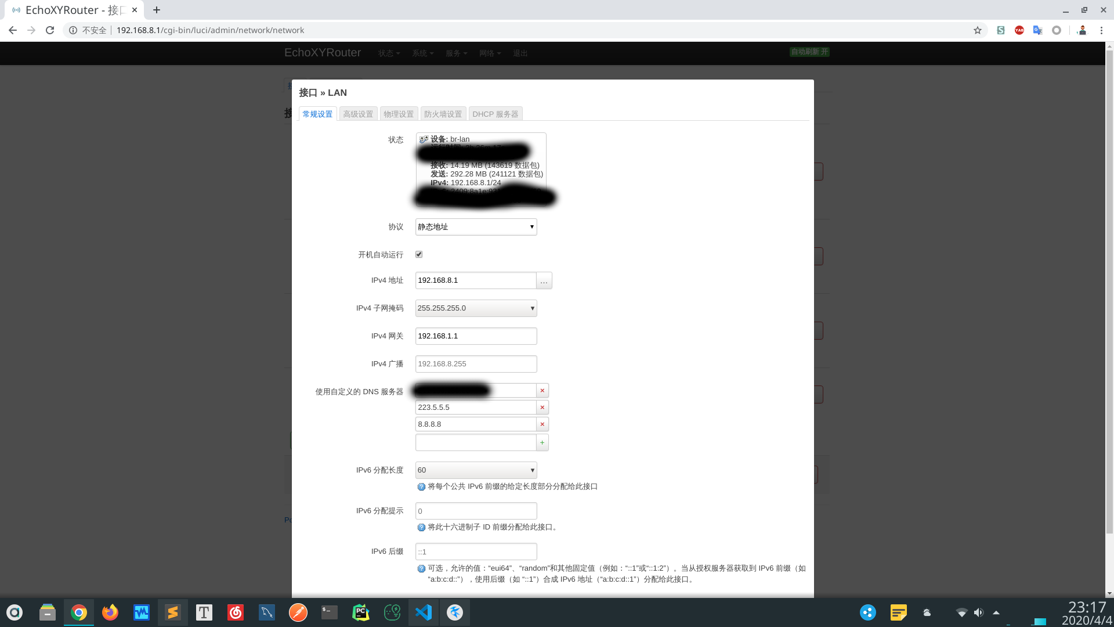Viewport: 1114px width, 627px height.
Task: Launch Firefox from the taskbar
Action: [110, 612]
